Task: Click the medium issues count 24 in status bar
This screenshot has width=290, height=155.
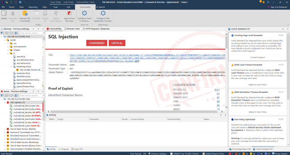Action: 245,154
